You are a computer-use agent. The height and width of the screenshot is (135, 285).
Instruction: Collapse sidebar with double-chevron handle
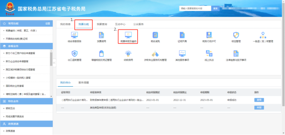pyautogui.click(x=54, y=63)
